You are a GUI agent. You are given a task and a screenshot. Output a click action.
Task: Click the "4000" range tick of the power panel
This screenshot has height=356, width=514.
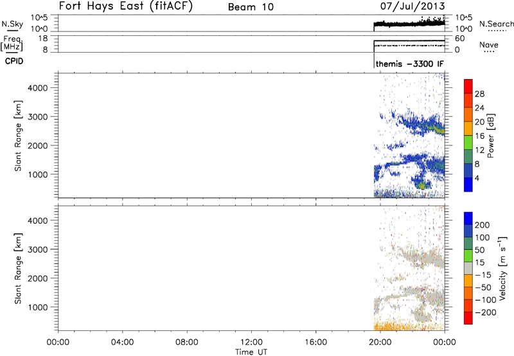tap(37, 88)
